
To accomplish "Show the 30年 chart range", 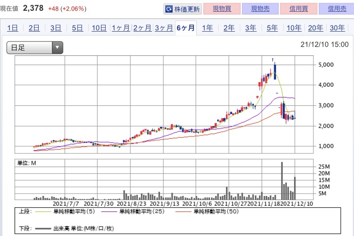I will point(337,28).
